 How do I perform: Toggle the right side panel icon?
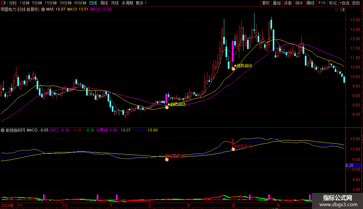coord(342,10)
